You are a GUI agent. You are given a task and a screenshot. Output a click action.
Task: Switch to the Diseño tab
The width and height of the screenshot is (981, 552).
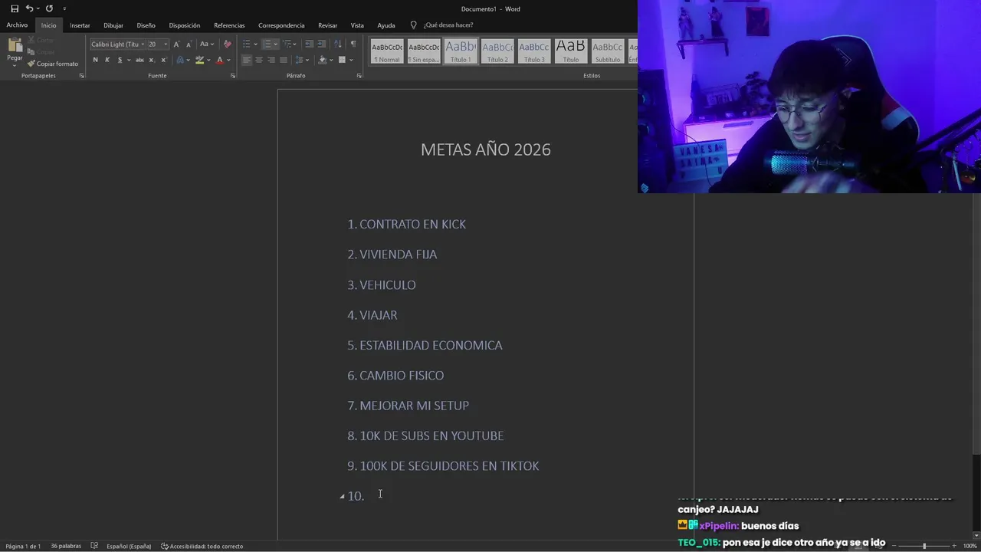click(x=146, y=25)
